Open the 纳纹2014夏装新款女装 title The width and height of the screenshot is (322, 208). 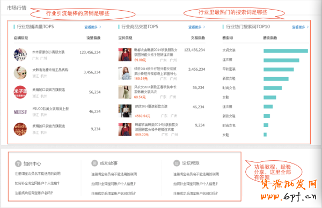tap(151, 107)
